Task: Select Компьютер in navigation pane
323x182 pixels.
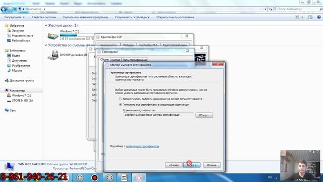Action: coord(17,90)
